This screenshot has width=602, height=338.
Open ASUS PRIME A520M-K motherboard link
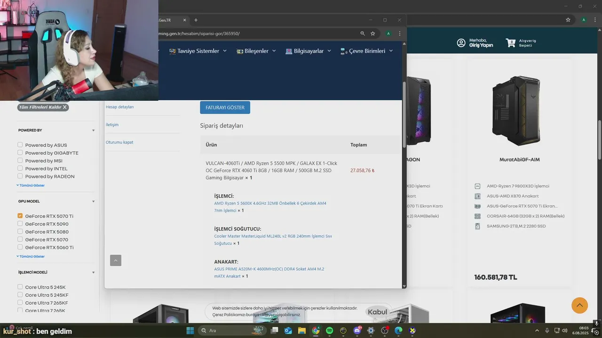point(269,272)
